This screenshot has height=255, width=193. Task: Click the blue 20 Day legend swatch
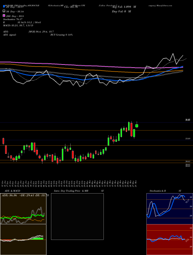[x=4, y=7]
